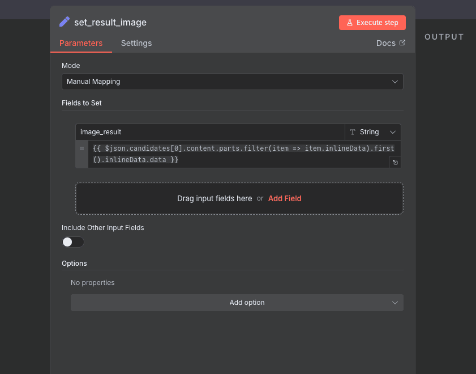Click the Drag input fields here drop zone
The height and width of the screenshot is (374, 476).
(x=215, y=198)
